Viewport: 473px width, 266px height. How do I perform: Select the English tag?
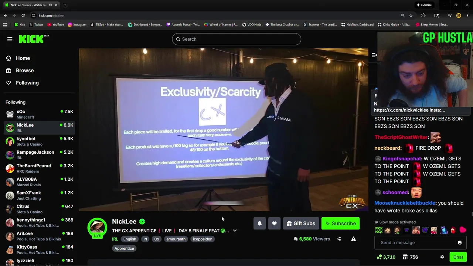click(130, 239)
